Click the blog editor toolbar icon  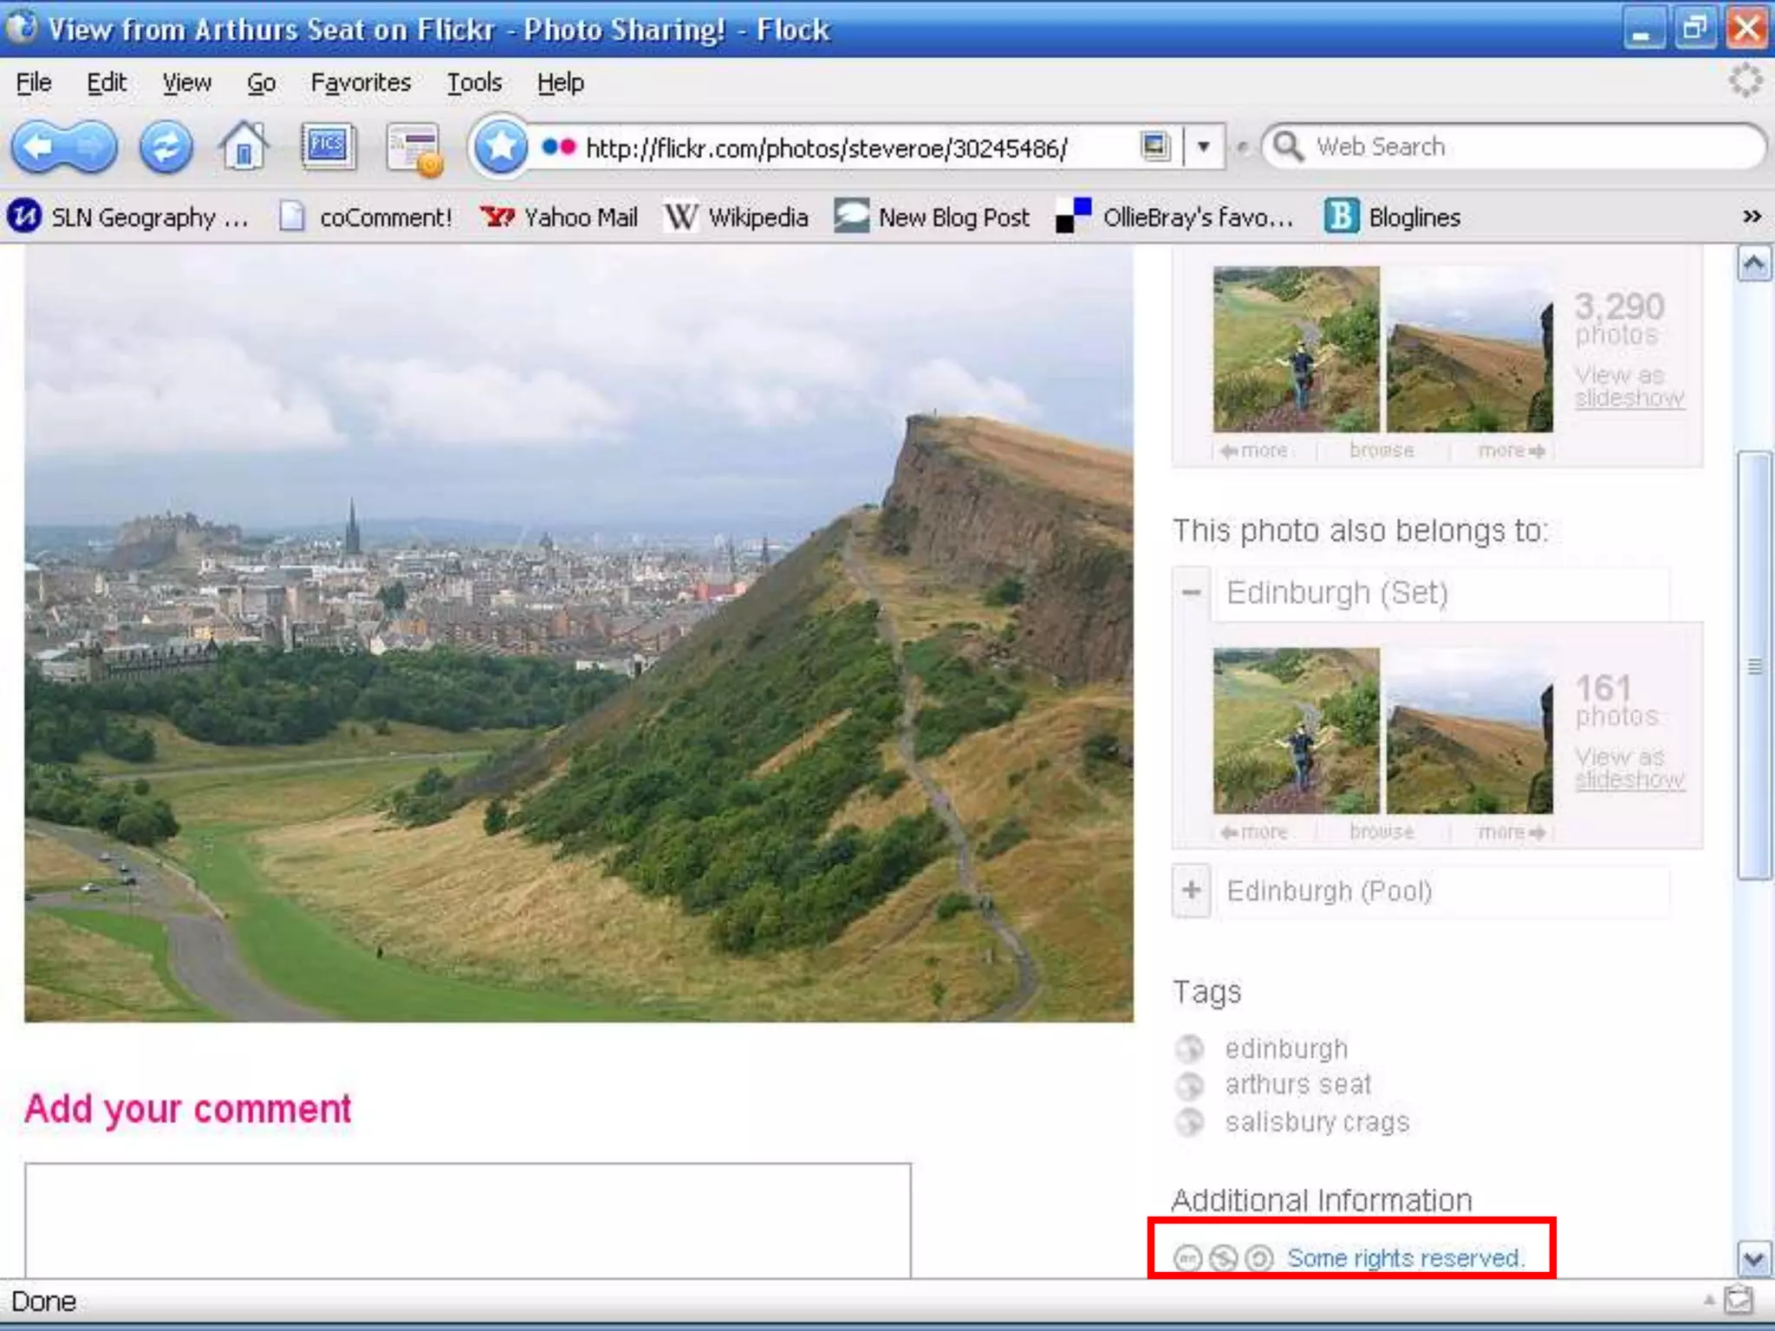coord(414,149)
